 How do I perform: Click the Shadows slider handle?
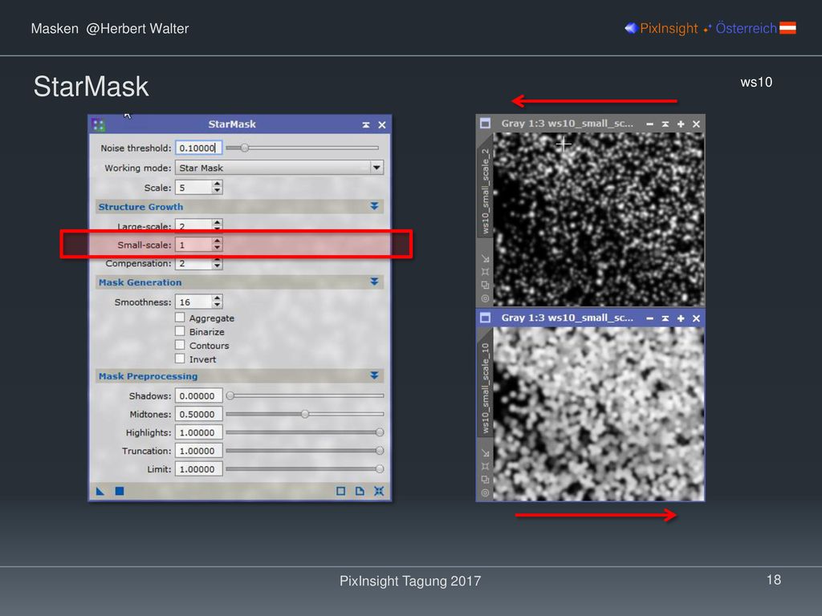click(230, 395)
